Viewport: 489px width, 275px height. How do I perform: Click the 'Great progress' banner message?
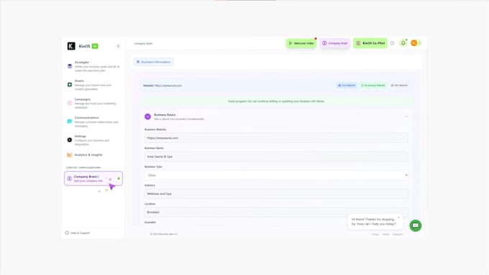(x=276, y=101)
